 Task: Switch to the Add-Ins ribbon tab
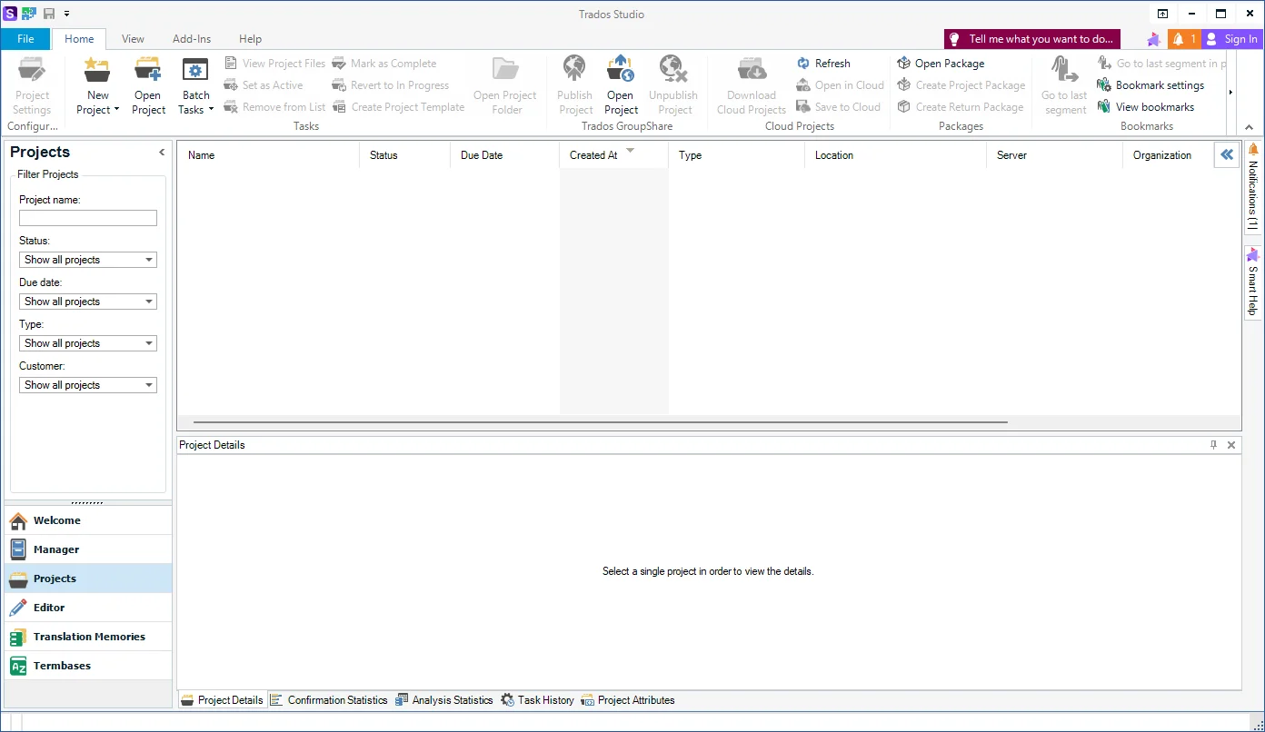192,39
